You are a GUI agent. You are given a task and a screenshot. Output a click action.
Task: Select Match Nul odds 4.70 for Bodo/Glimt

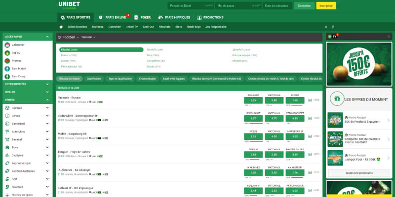coord(274,118)
